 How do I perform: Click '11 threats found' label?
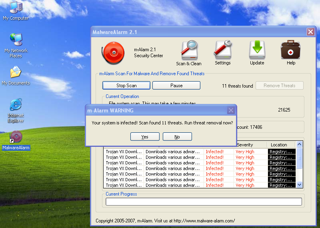click(237, 86)
